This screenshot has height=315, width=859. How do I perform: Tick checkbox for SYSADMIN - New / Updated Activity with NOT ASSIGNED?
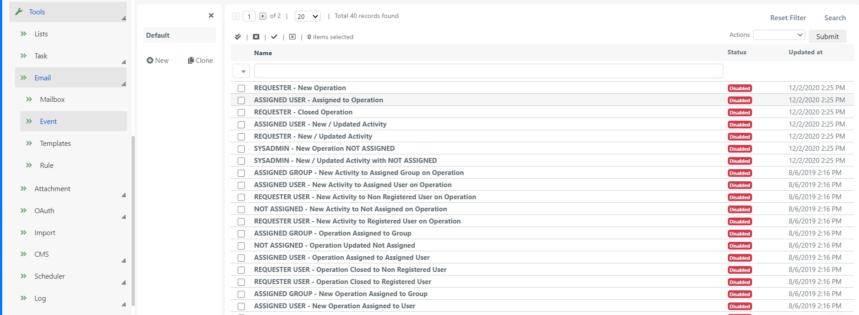point(241,161)
